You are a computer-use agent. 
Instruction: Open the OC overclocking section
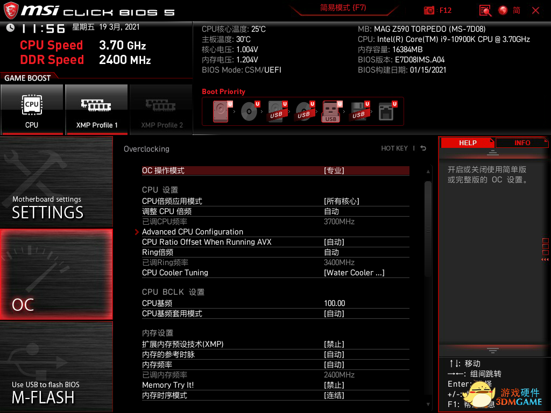click(x=56, y=274)
